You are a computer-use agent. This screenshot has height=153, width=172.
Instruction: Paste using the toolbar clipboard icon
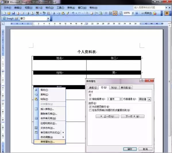[63, 13]
